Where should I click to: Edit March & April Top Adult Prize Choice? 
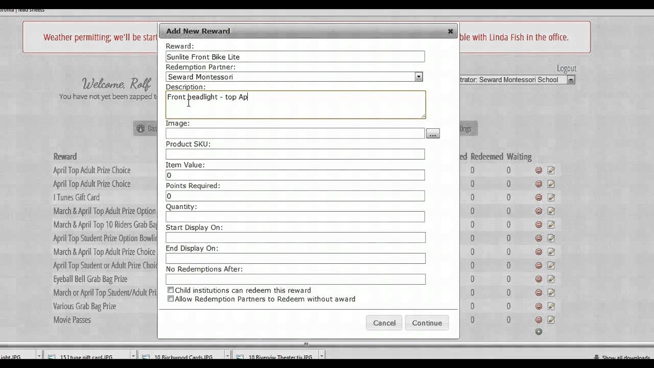[x=551, y=252]
